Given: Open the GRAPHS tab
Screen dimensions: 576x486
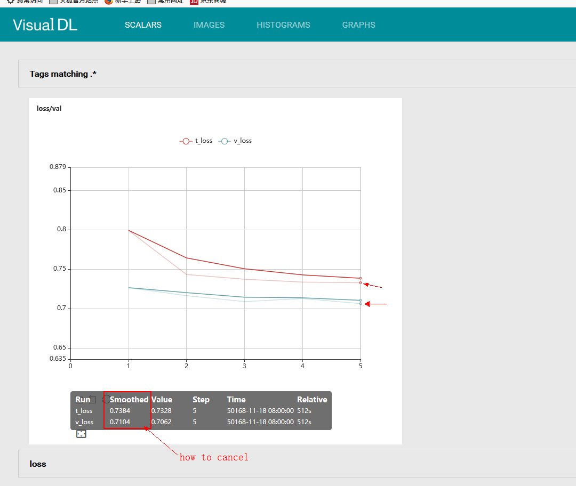Looking at the screenshot, I should point(358,25).
